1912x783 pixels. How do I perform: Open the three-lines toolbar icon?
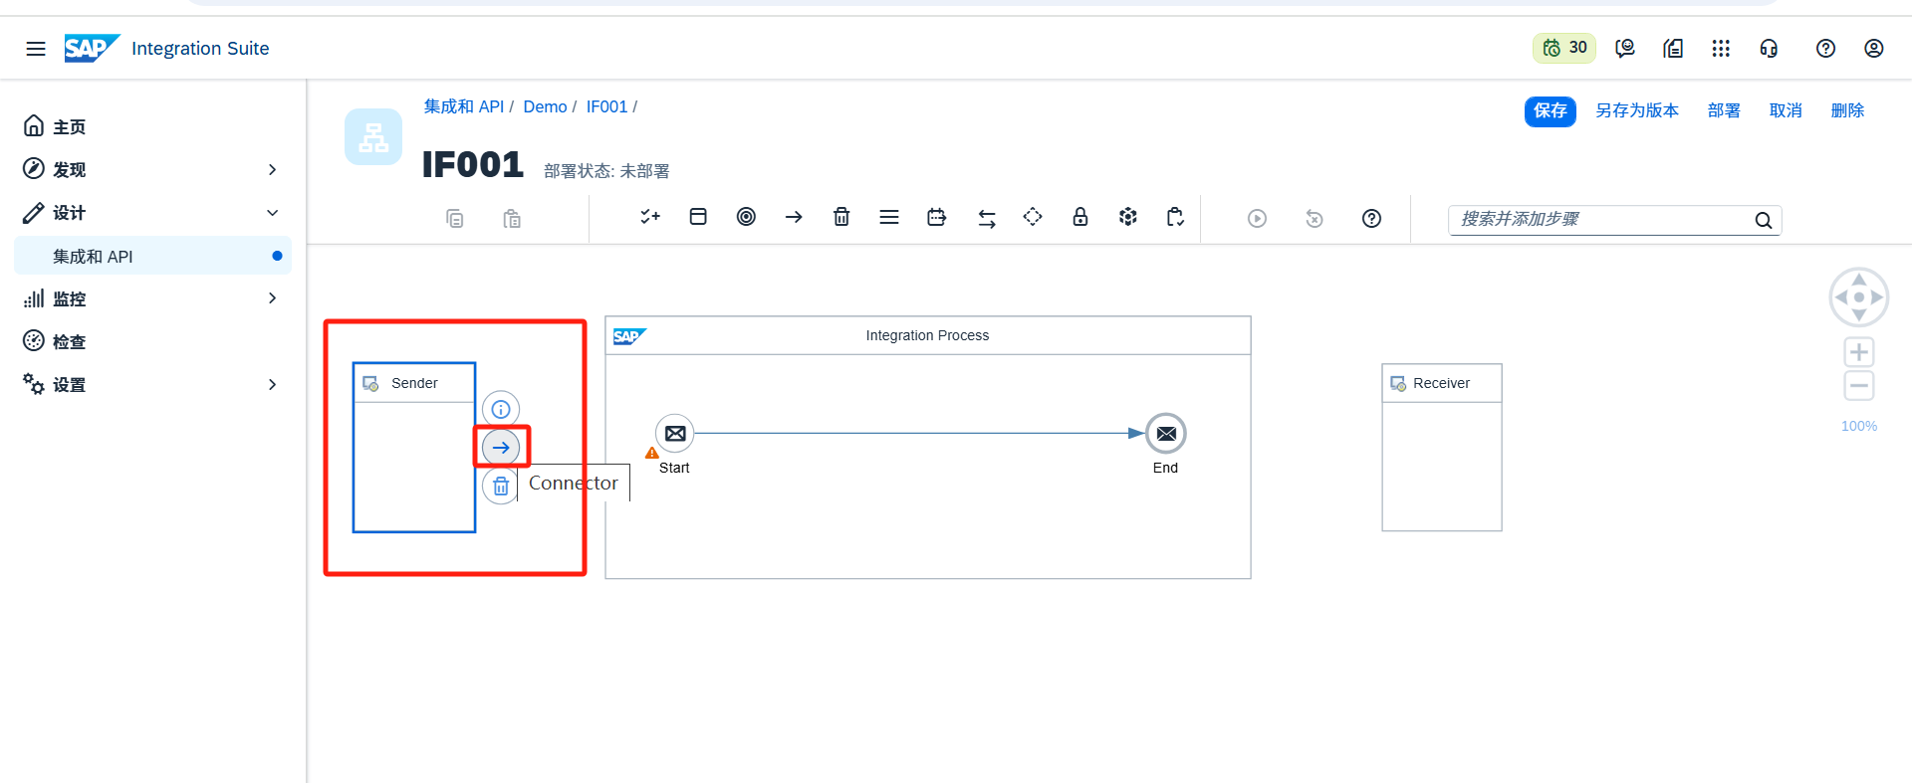[x=889, y=217]
